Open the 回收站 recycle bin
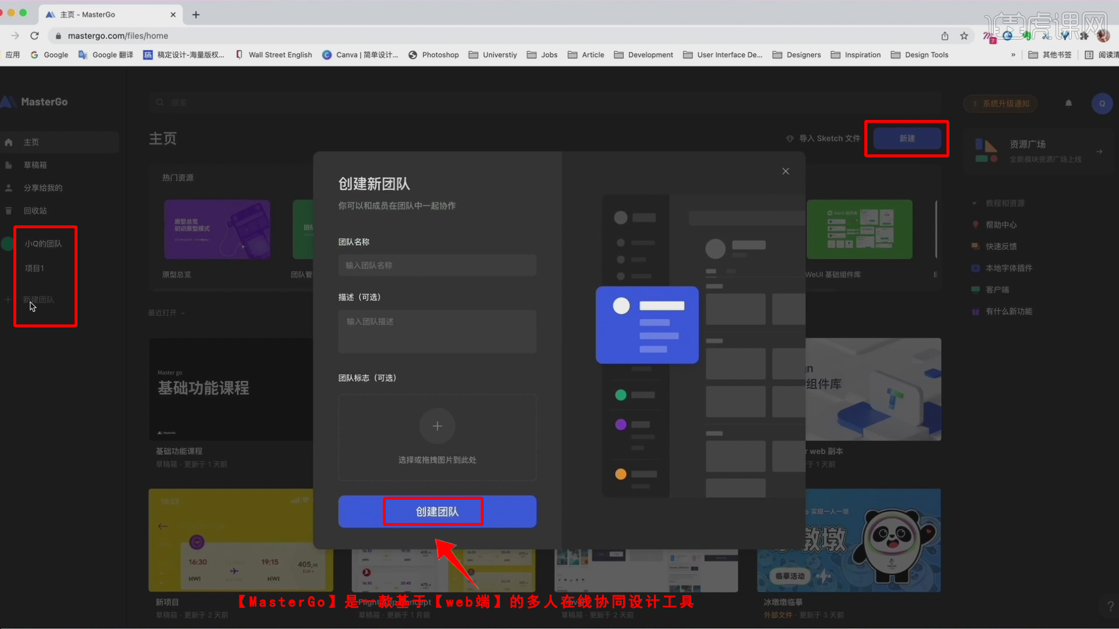 click(x=9, y=210)
